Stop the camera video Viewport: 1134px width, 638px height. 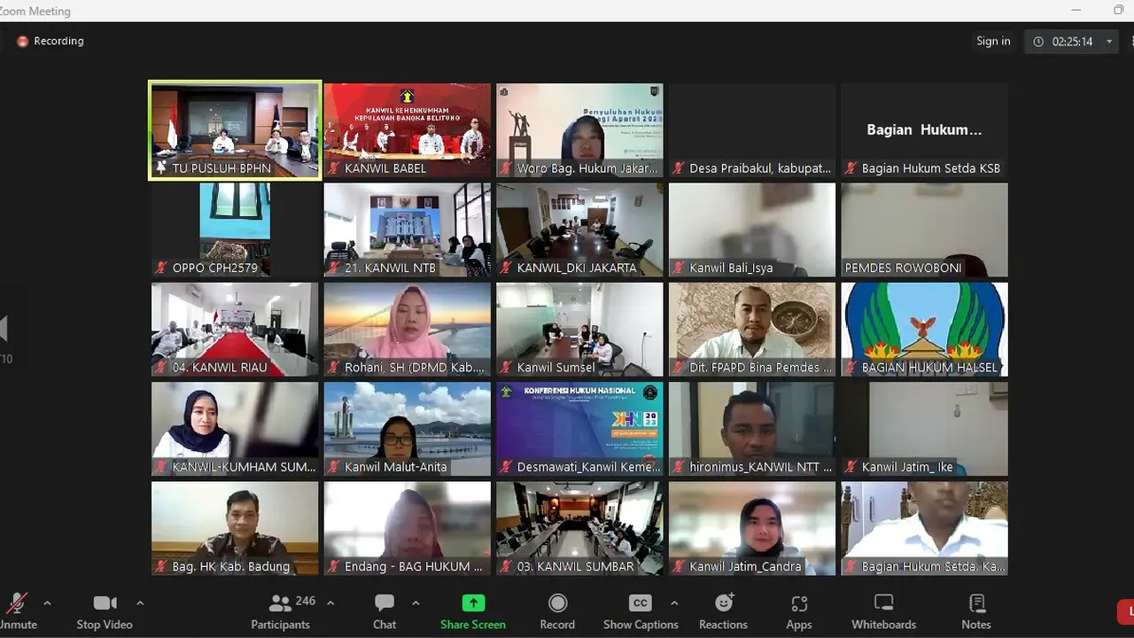[x=105, y=611]
